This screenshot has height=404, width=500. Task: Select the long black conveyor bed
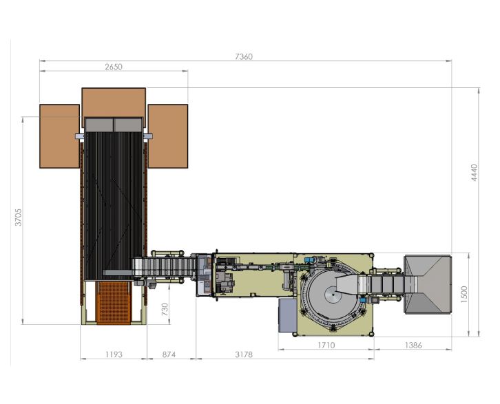(x=114, y=200)
